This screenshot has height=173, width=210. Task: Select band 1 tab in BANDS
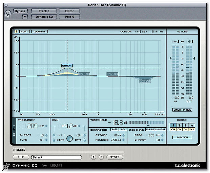tap(173, 126)
